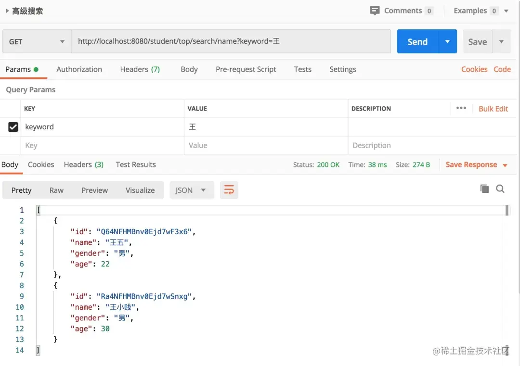Open the JSON response format dropdown

[x=192, y=189]
